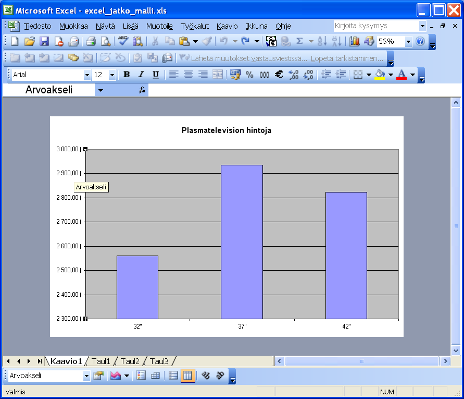Click the Copy icon
Screen dimensions: 464x399
coord(170,41)
